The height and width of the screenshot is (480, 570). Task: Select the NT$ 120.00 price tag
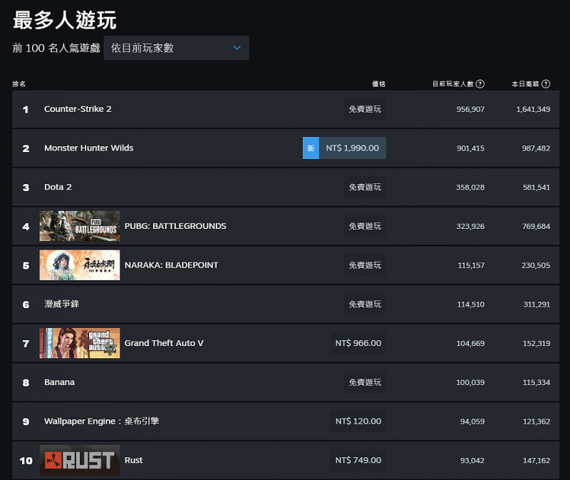(358, 421)
